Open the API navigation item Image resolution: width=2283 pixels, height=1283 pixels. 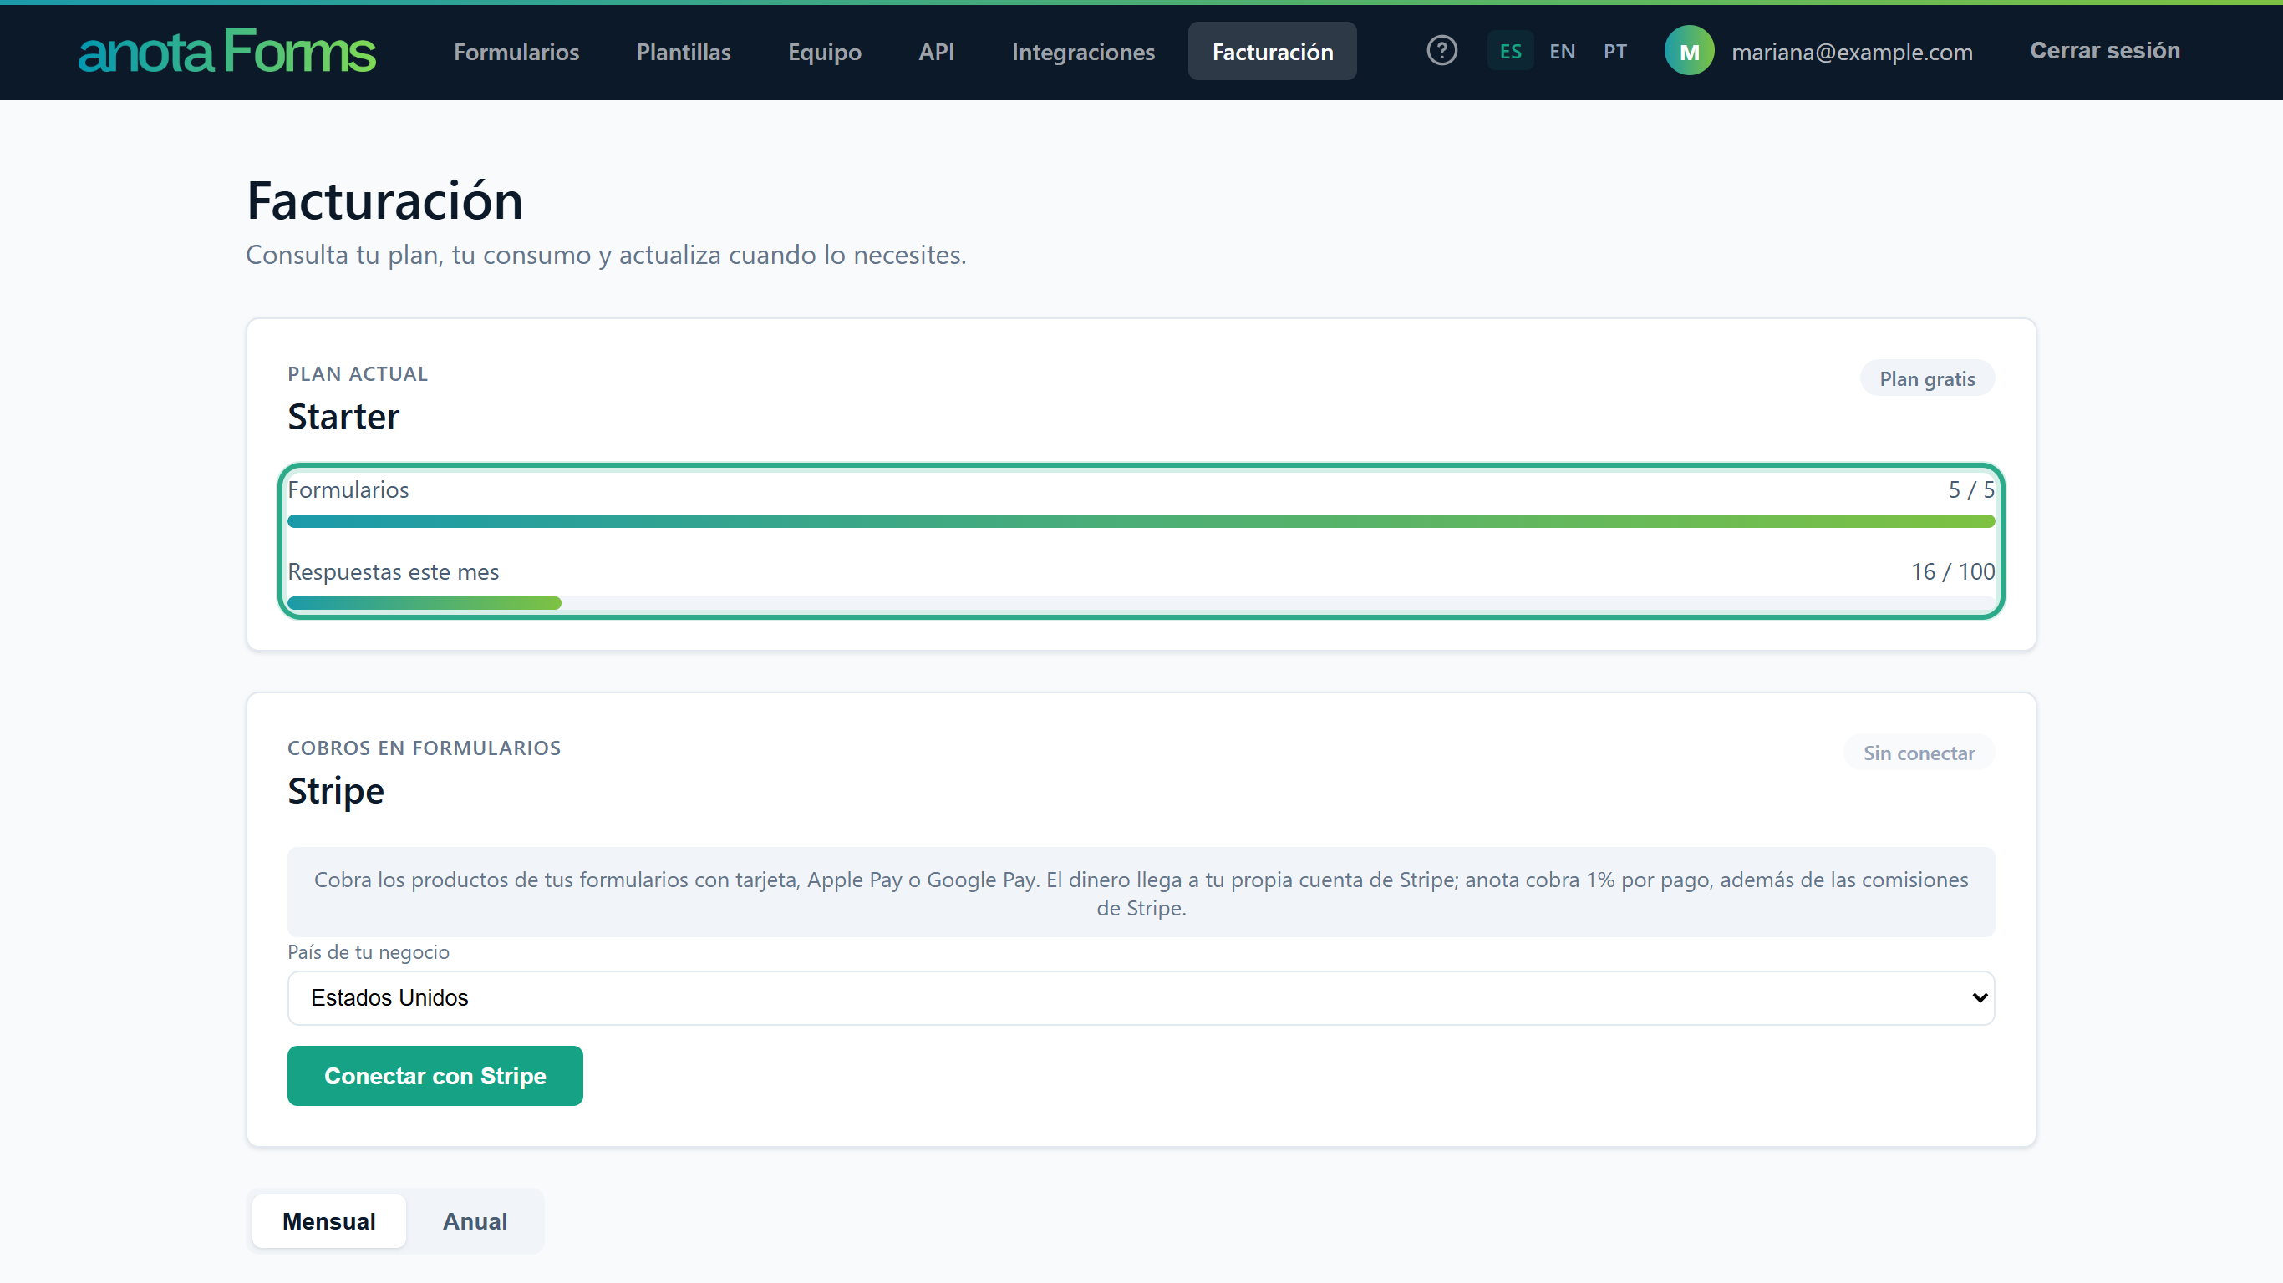[x=936, y=52]
